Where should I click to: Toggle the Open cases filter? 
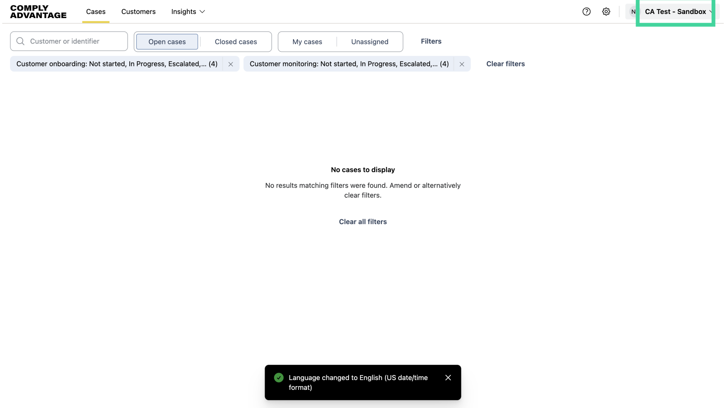(167, 42)
